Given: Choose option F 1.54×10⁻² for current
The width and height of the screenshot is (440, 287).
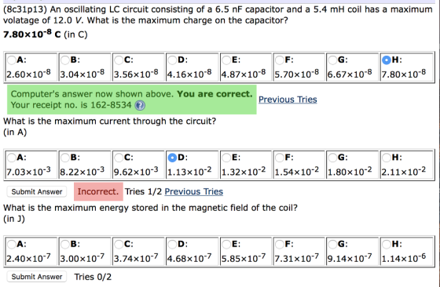Looking at the screenshot, I should tap(280, 158).
